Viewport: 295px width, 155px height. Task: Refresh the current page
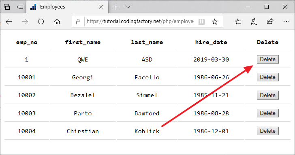(x=41, y=21)
